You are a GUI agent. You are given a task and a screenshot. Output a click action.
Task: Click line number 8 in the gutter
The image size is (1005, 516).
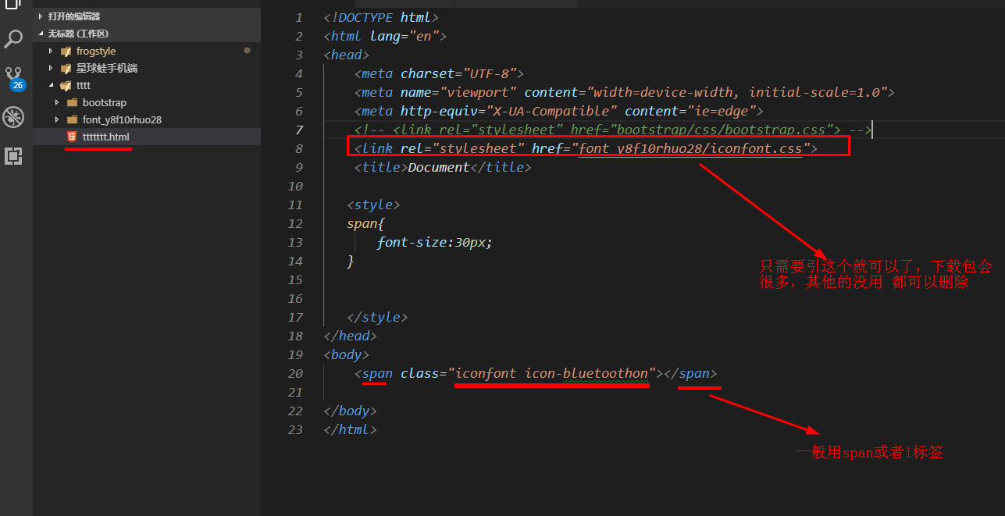click(298, 148)
